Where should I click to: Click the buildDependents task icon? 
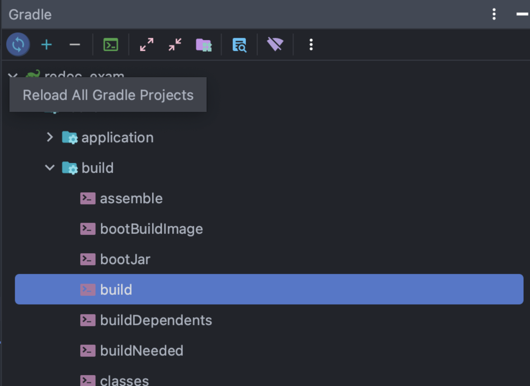pos(88,320)
